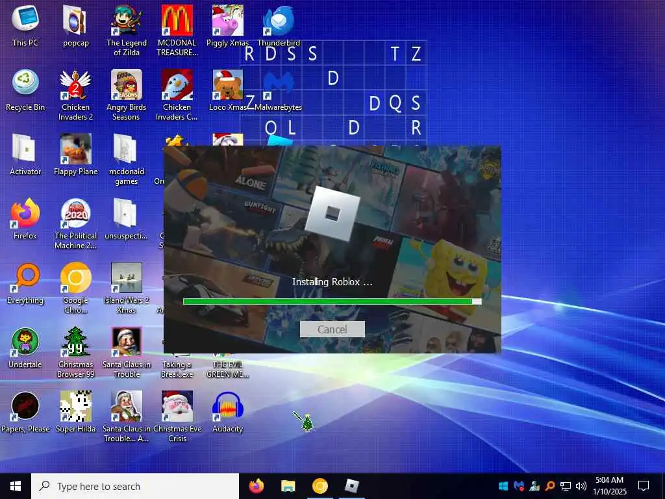The width and height of the screenshot is (665, 499).
Task: Select Audacity desktop shortcut
Action: click(227, 413)
